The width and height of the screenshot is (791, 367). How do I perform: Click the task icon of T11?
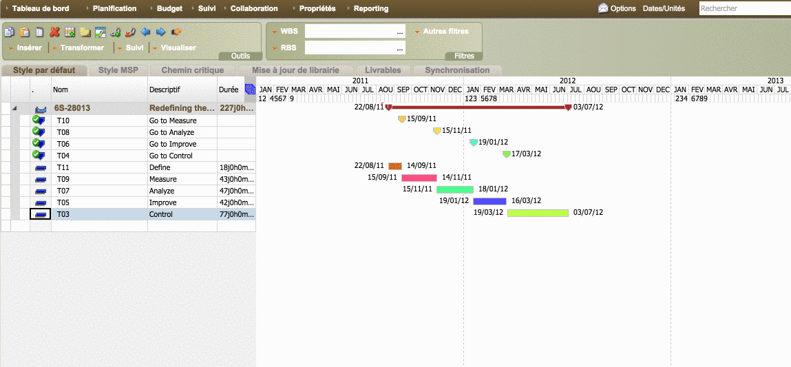41,167
